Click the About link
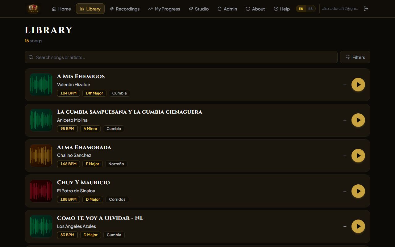The height and width of the screenshot is (247, 395). pos(255,9)
